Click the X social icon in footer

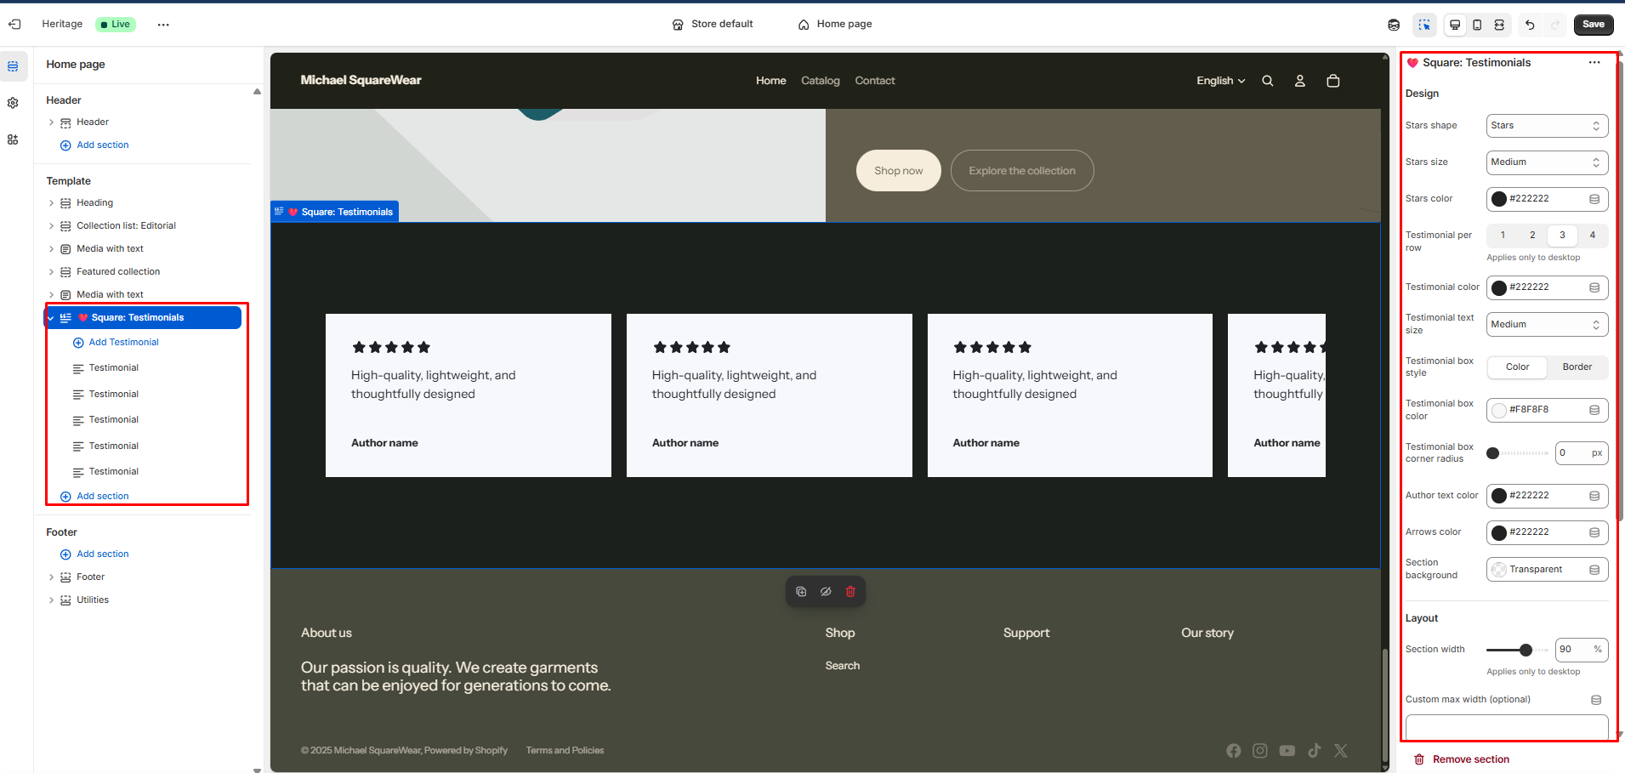1341,751
